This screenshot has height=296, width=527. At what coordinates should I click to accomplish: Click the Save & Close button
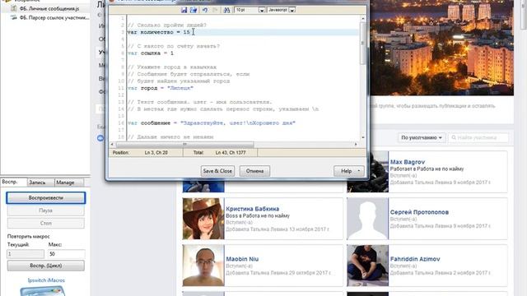pyautogui.click(x=217, y=171)
